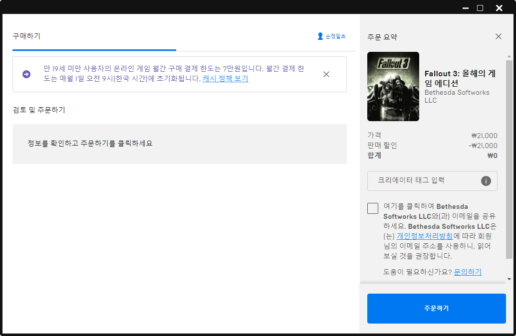Click the scrollbar up arrow in order summary

pyautogui.click(x=509, y=56)
